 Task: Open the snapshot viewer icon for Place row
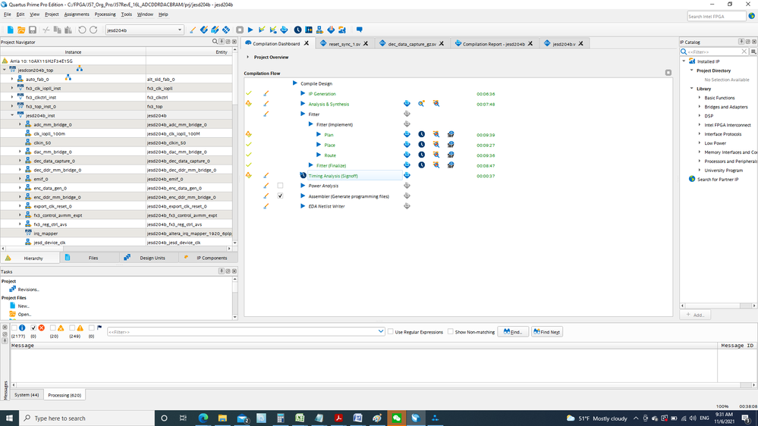click(x=451, y=145)
